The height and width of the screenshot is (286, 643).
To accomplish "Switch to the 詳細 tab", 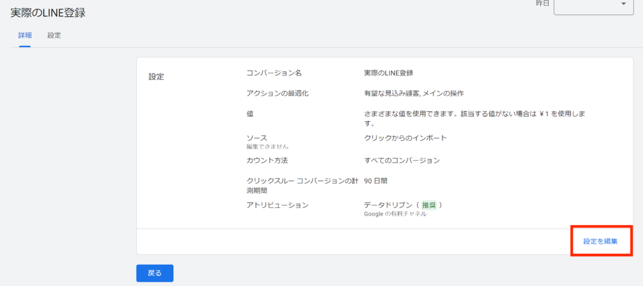I will click(x=25, y=35).
